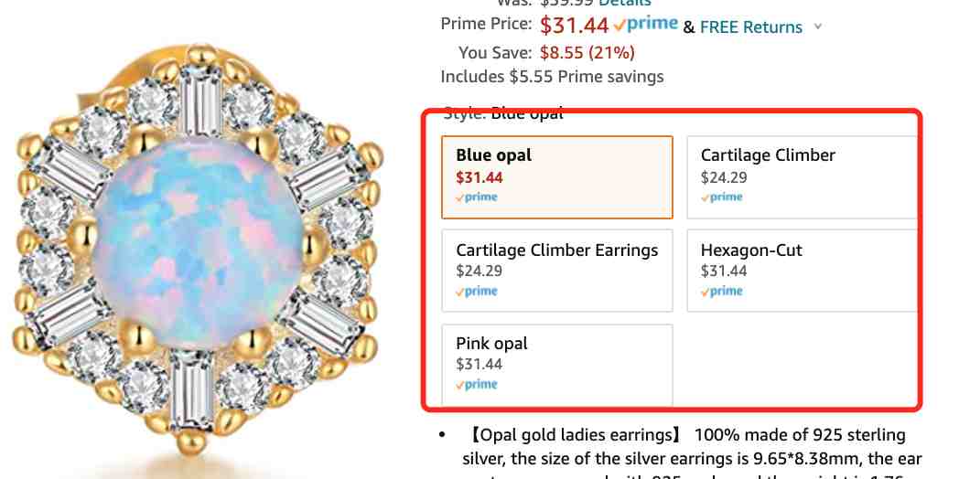Click the prime badge under Pink opal

click(477, 385)
